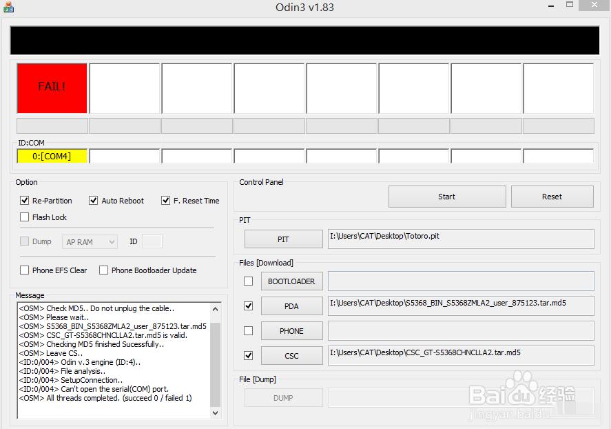The height and width of the screenshot is (429, 611).
Task: Choose a CSC file with the CSC button
Action: click(291, 356)
